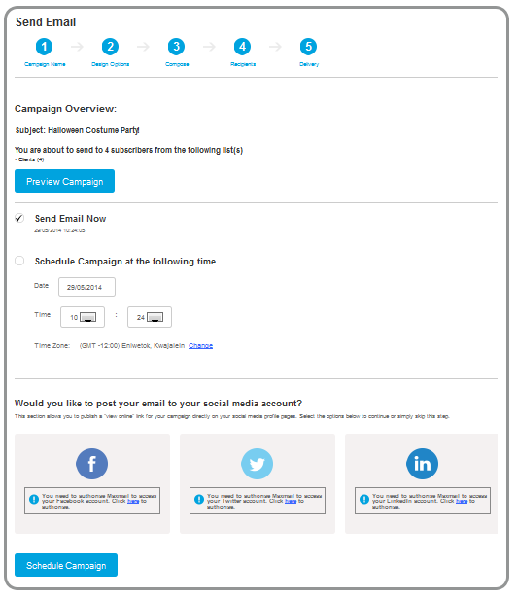Go to step 1 Campaign Name circle

pos(45,47)
